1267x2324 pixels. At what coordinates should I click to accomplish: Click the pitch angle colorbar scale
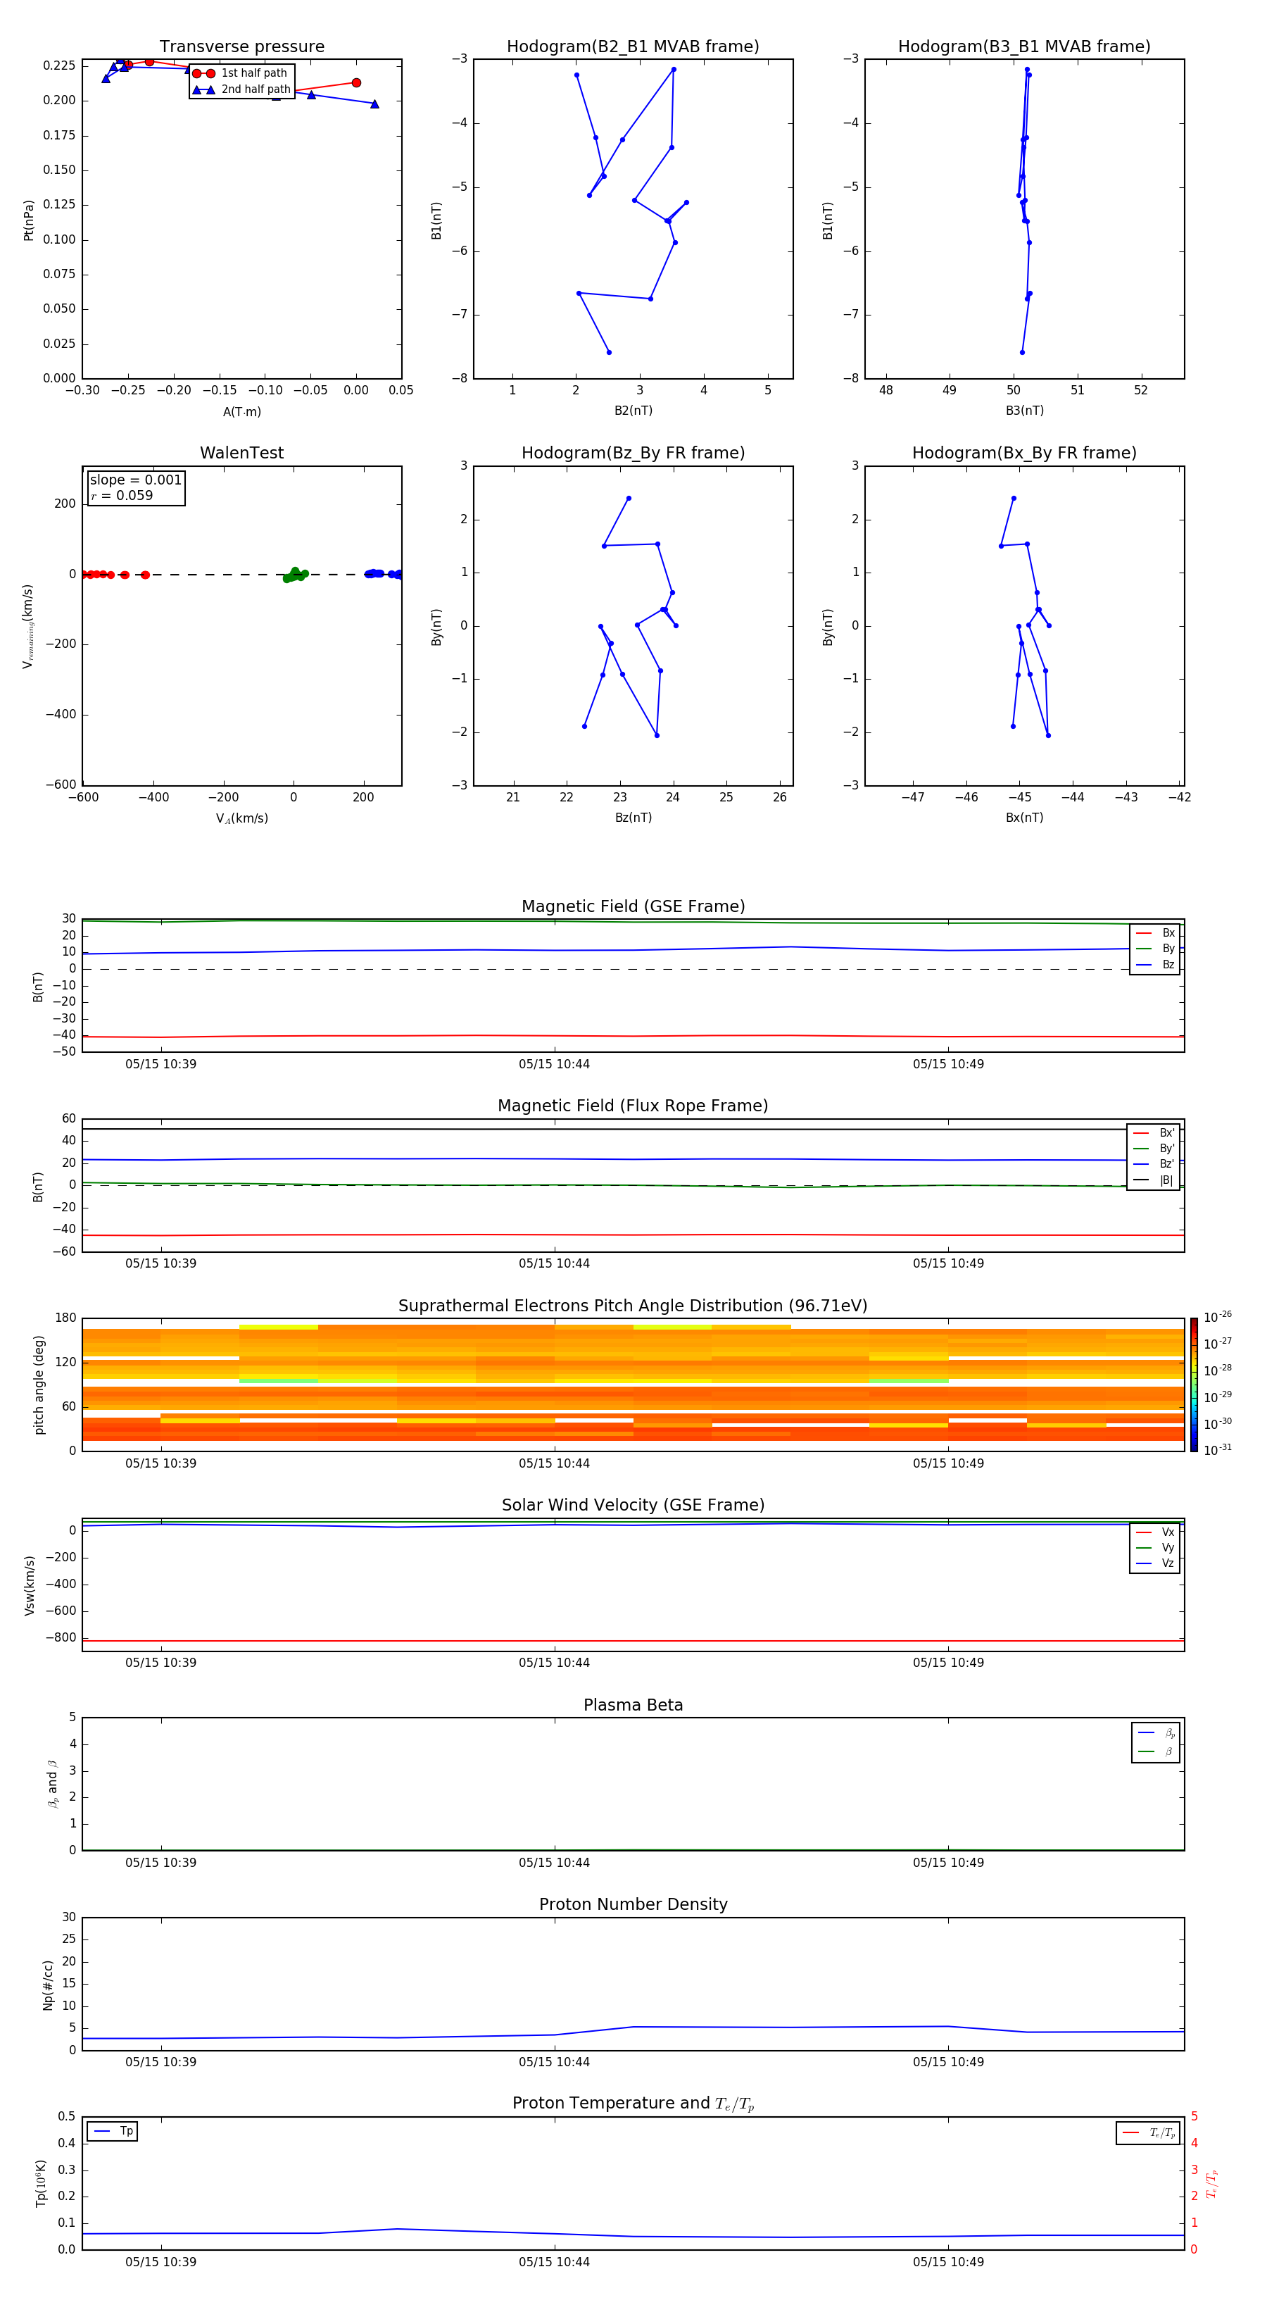coord(1194,1385)
